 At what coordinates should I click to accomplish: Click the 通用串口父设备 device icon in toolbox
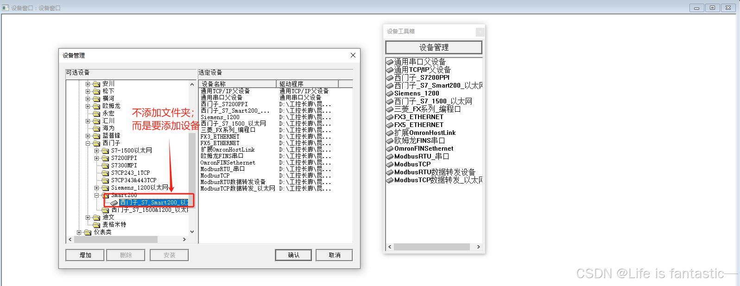tap(390, 62)
